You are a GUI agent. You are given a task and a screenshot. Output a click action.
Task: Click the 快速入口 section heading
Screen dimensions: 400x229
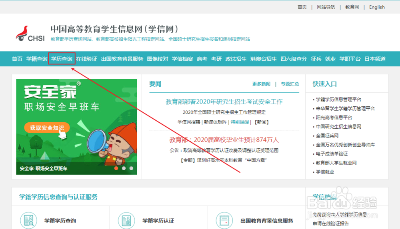(x=325, y=84)
